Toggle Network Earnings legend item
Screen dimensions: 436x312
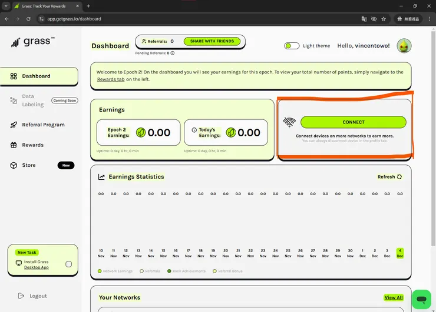(x=115, y=271)
